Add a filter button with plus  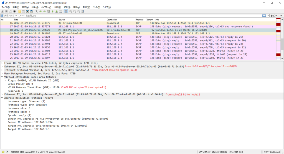coord(281,16)
